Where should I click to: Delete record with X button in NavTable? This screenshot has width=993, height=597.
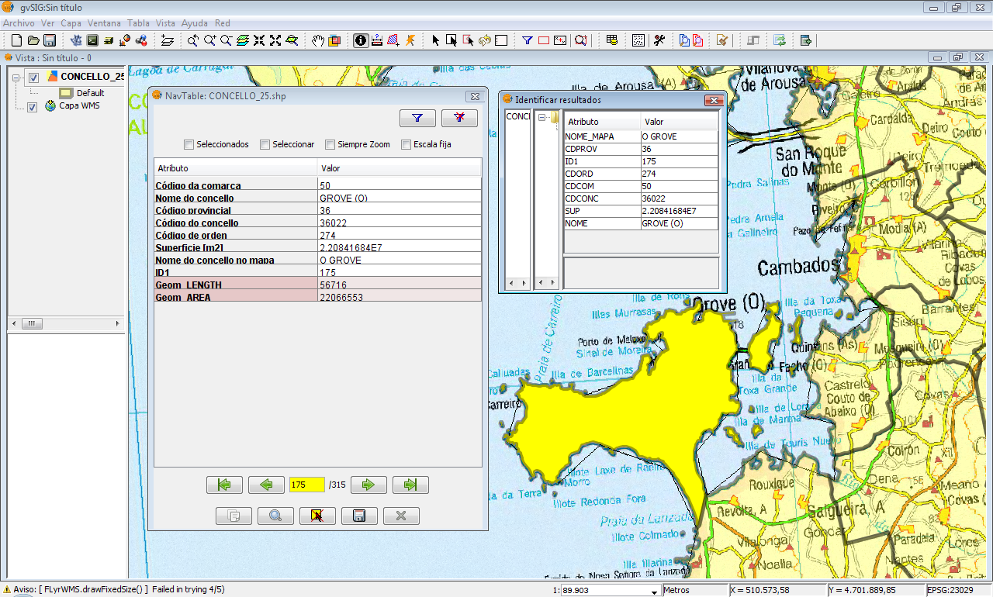pos(401,516)
